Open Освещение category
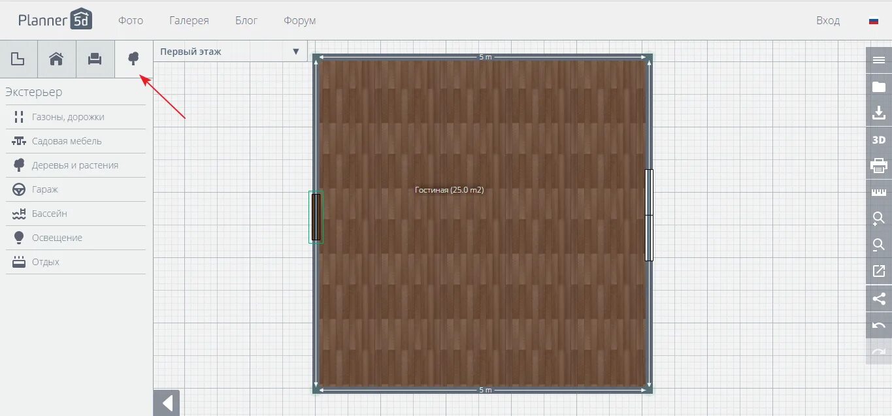The image size is (892, 416). 76,238
